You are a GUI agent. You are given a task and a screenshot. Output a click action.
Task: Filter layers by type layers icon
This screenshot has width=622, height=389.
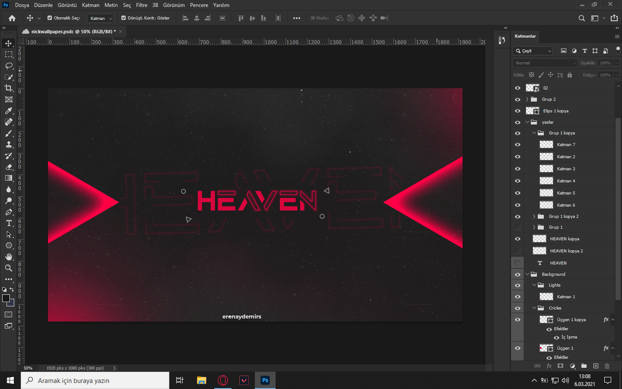point(584,51)
